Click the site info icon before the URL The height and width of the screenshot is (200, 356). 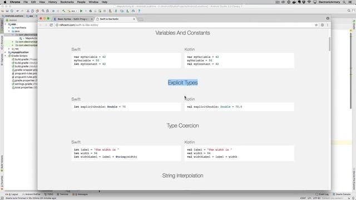coord(57,25)
